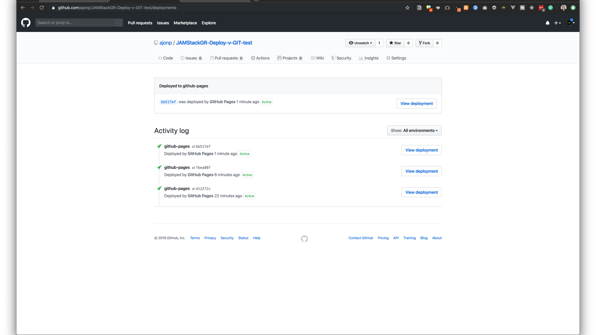
Task: Bookmark this page with the star icon
Action: click(407, 8)
